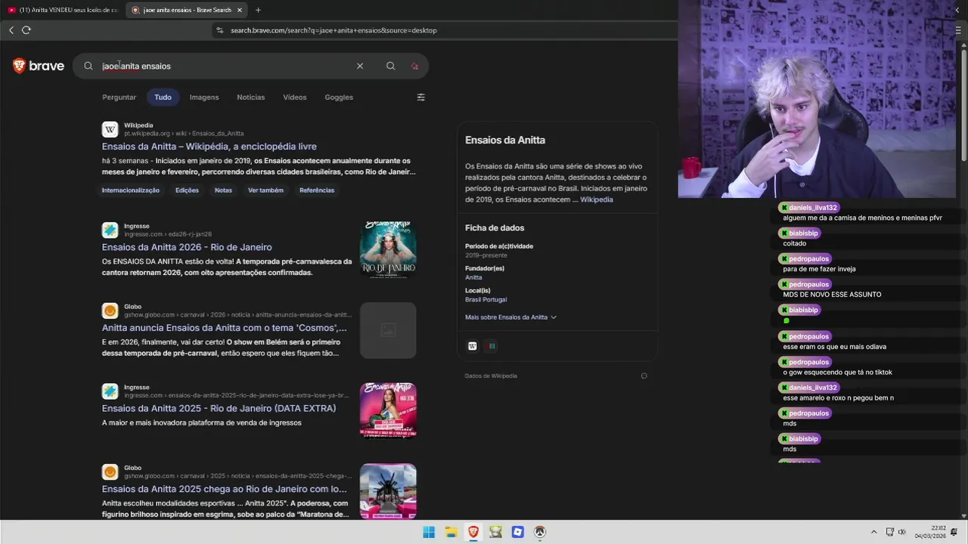Viewport: 968px width, 544px height.
Task: Click the Brave logo on the search page
Action: click(x=39, y=66)
